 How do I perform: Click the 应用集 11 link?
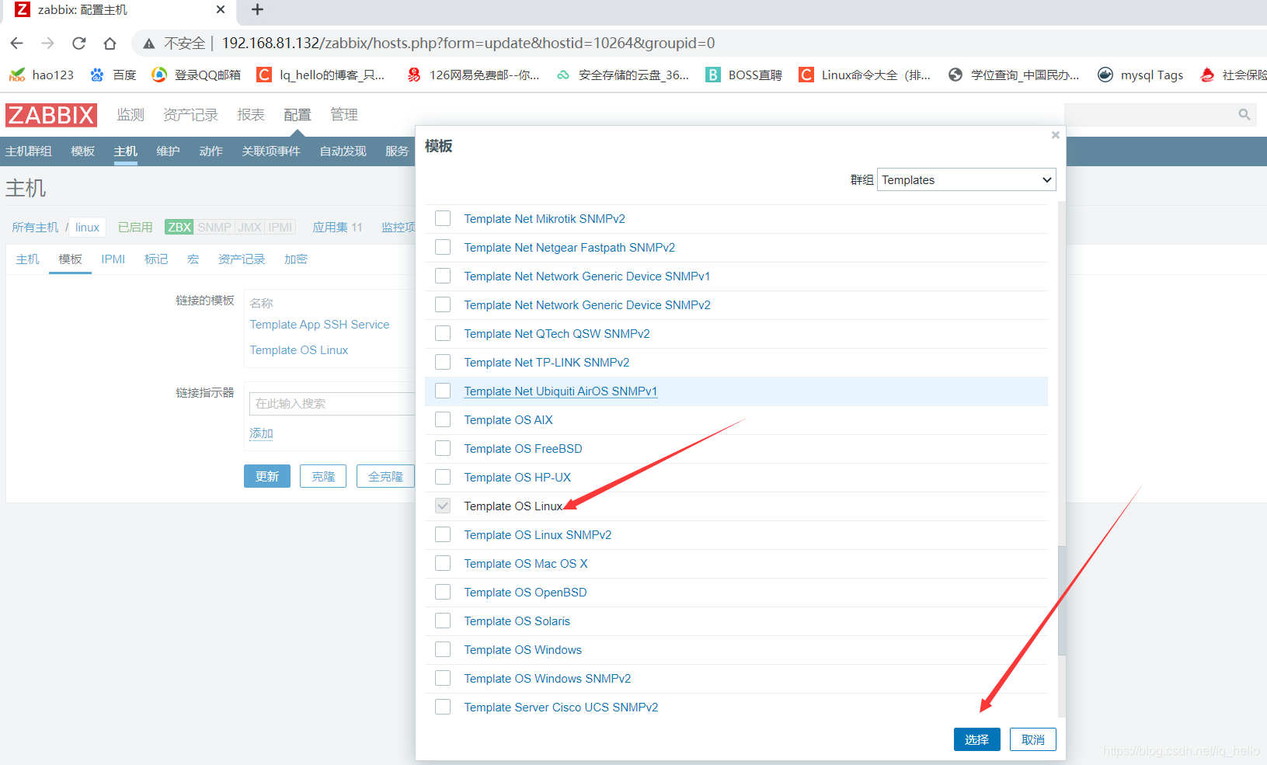pyautogui.click(x=337, y=228)
